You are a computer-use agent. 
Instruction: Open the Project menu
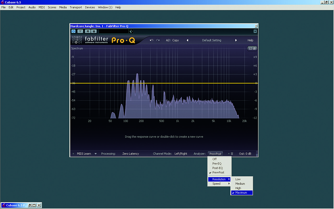[x=21, y=7]
